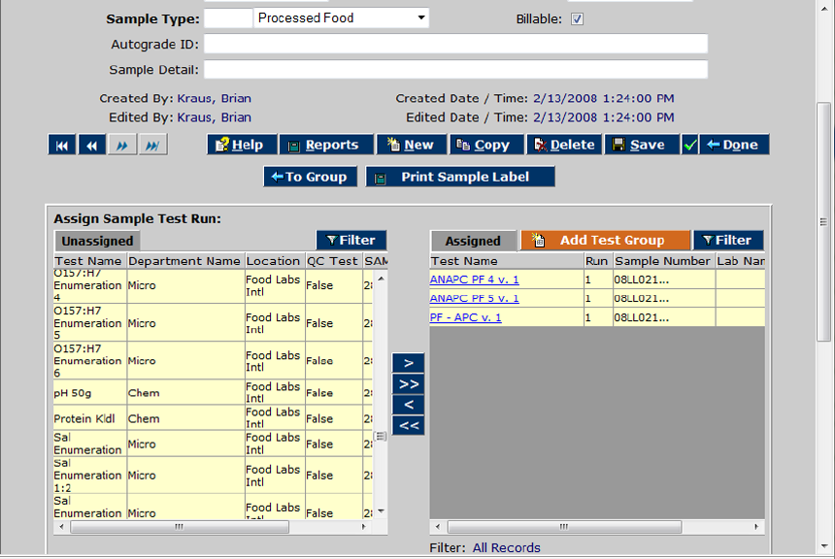The height and width of the screenshot is (559, 835).
Task: Open Filter for the Assigned list
Action: [727, 240]
